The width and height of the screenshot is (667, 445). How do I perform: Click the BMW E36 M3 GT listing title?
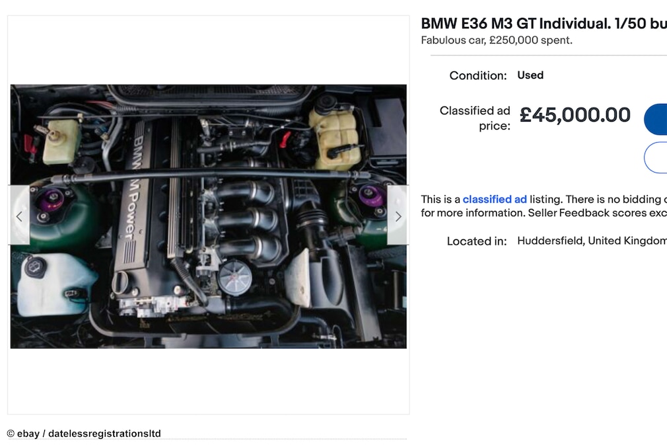pyautogui.click(x=544, y=24)
